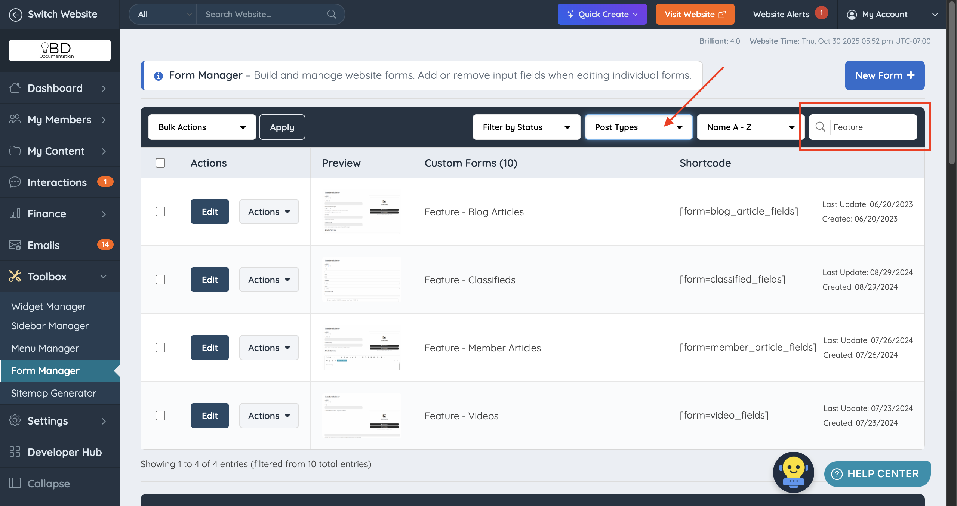Open Widget Manager in the Toolbox submenu
Image resolution: width=957 pixels, height=506 pixels.
49,306
